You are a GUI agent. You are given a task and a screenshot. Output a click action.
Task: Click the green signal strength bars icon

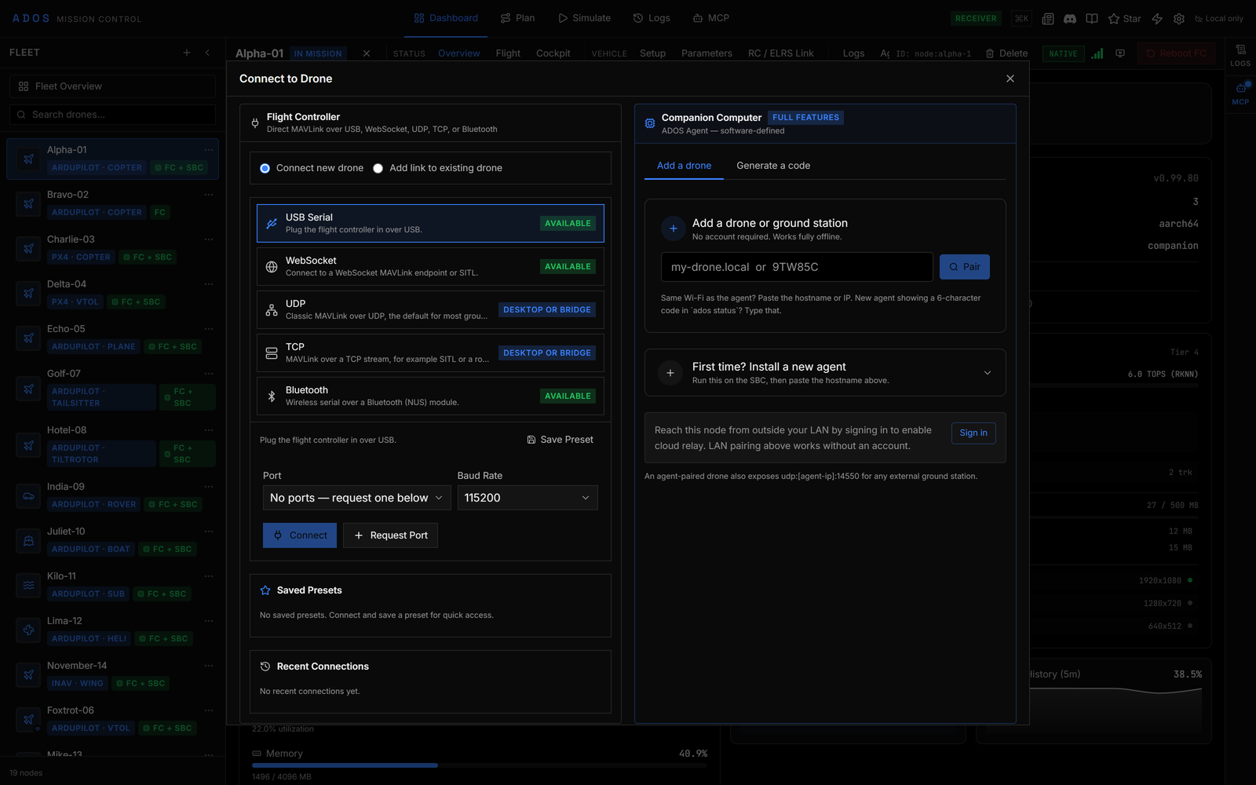(x=1097, y=53)
